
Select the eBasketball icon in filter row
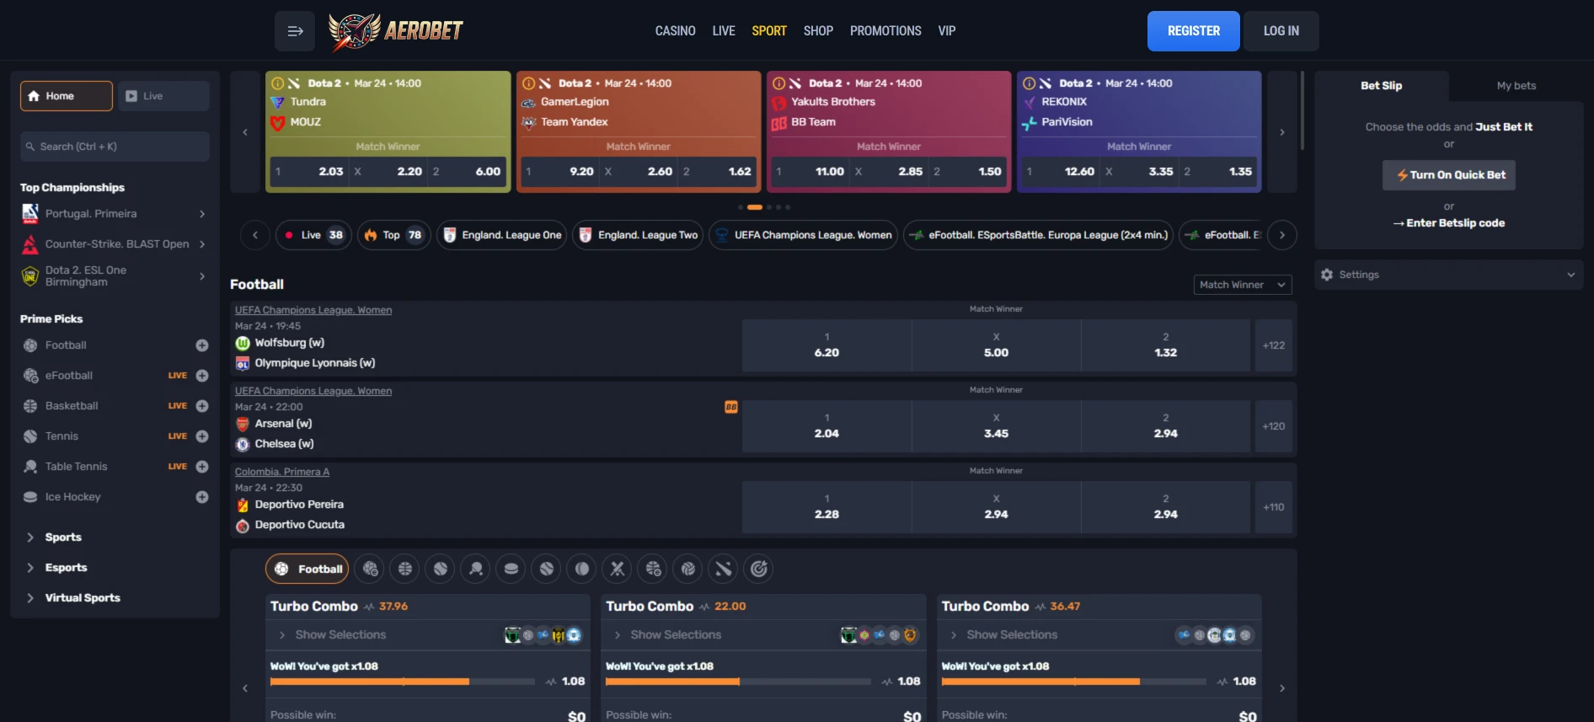point(653,569)
